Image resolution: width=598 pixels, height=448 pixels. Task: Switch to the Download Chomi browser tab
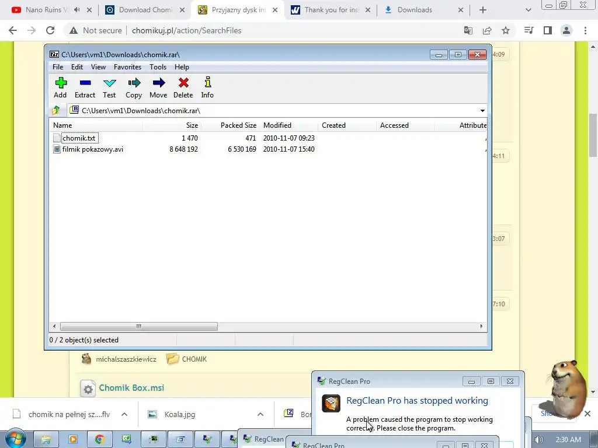[x=145, y=10]
